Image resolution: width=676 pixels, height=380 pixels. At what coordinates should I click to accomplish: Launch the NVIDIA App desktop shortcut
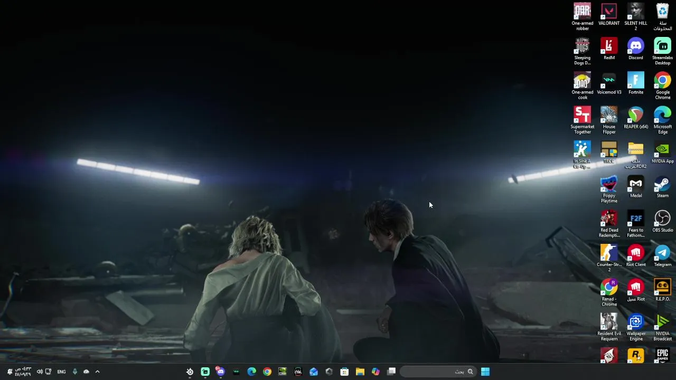pyautogui.click(x=662, y=153)
